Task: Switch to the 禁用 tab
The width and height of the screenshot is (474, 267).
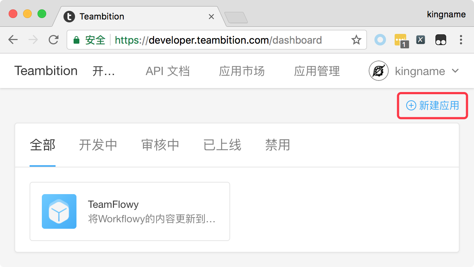Action: tap(278, 145)
